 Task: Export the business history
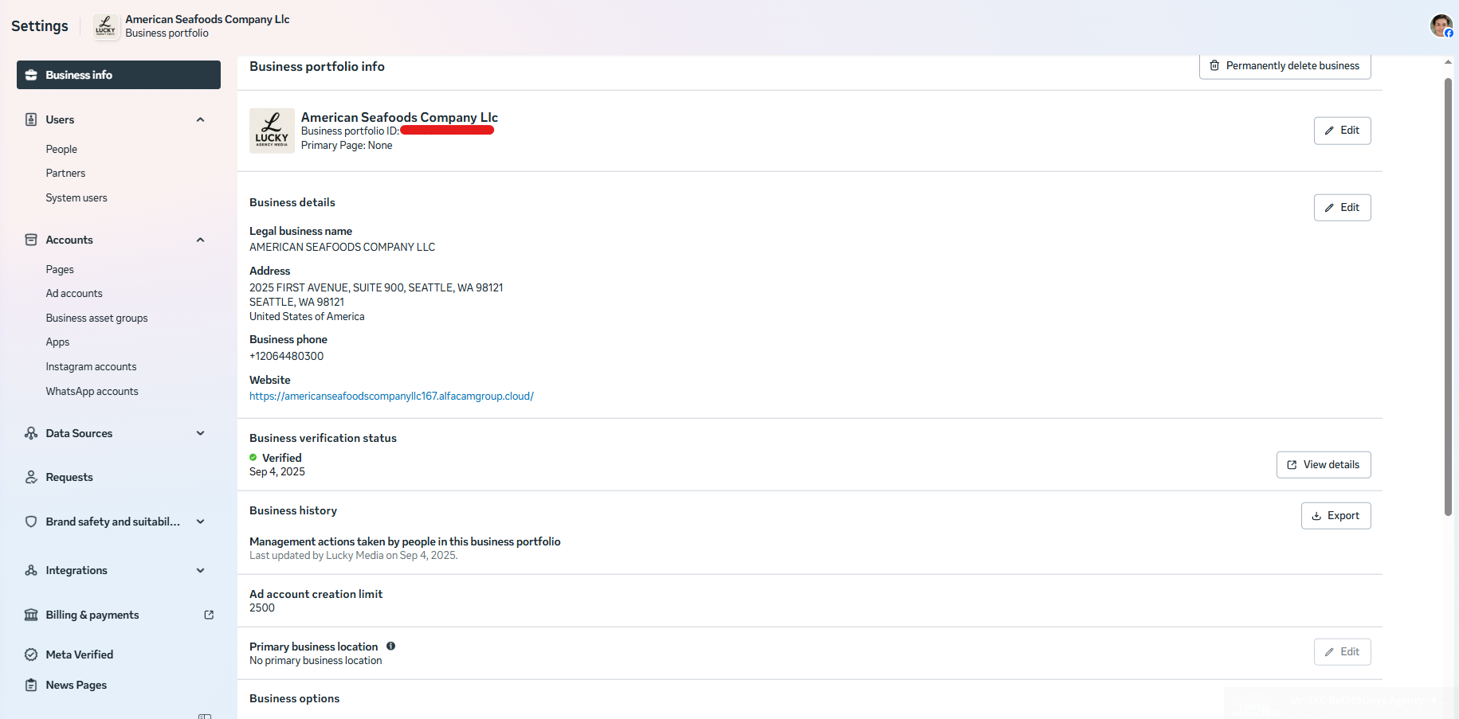(x=1335, y=516)
